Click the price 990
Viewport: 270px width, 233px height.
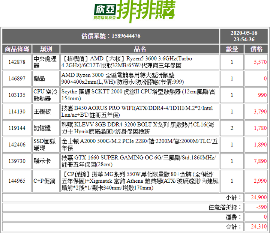(262, 95)
